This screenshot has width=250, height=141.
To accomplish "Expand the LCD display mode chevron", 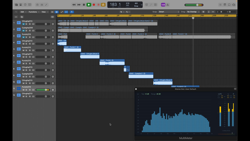I will coord(142,5).
